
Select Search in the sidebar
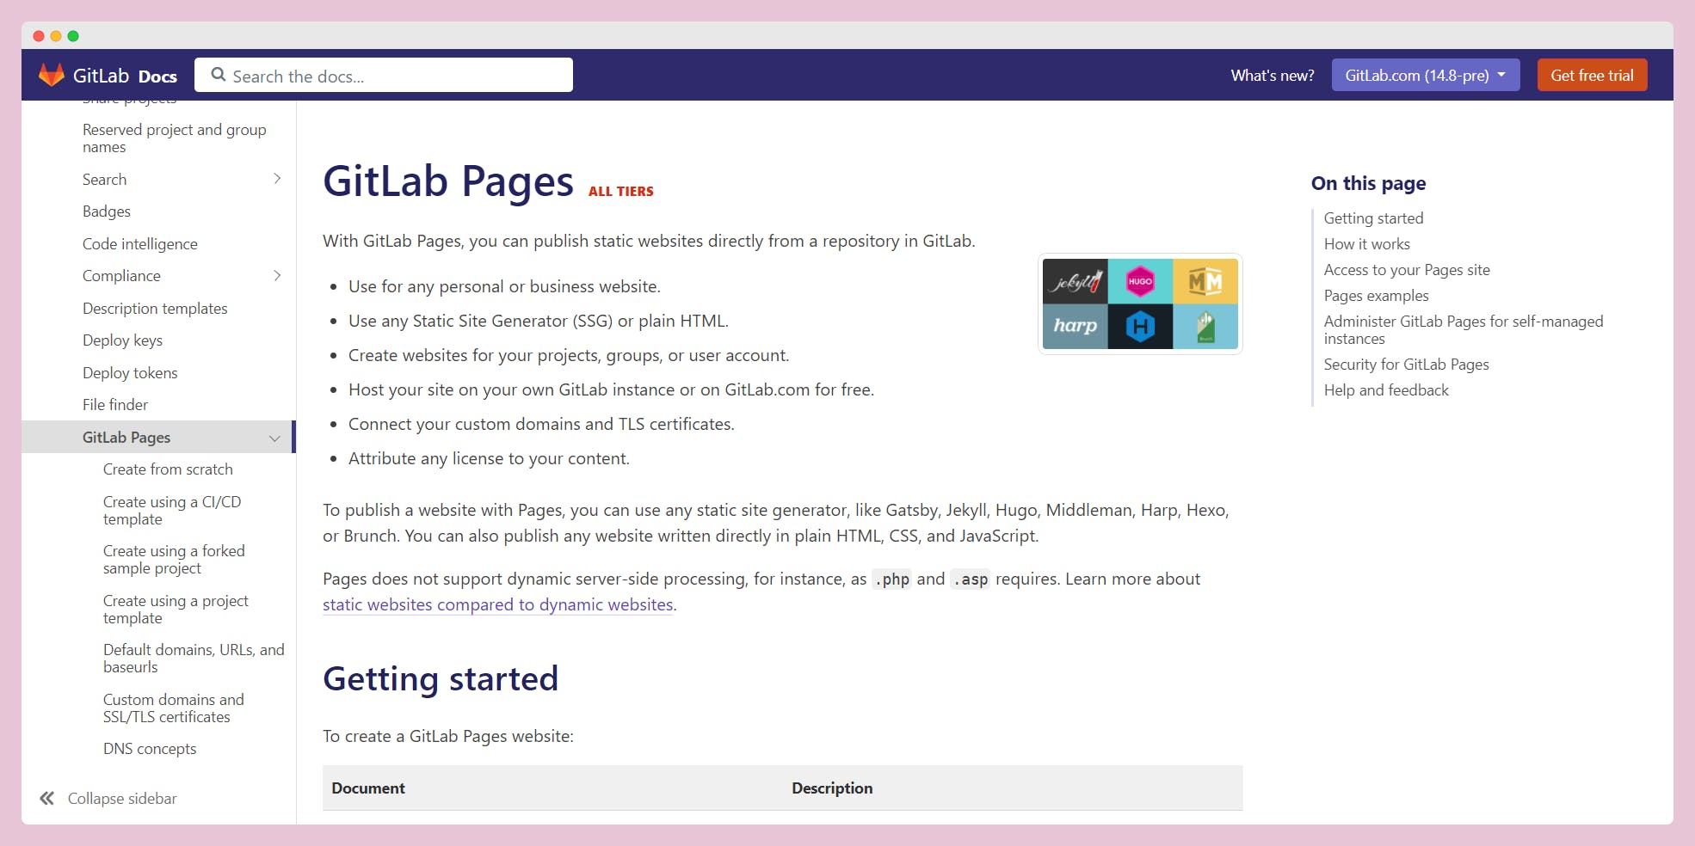click(104, 179)
